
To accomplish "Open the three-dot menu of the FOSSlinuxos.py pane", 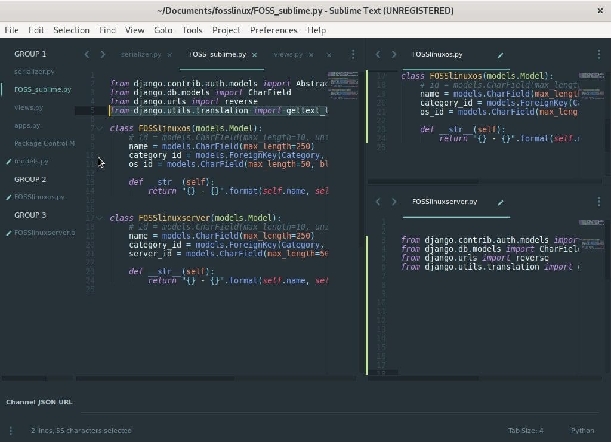I will [598, 54].
